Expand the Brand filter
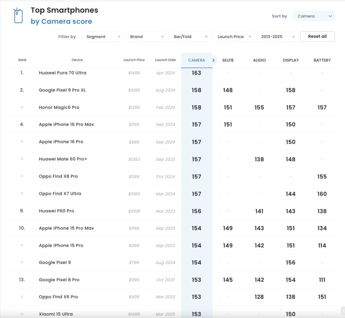345x318 pixels. tap(146, 37)
